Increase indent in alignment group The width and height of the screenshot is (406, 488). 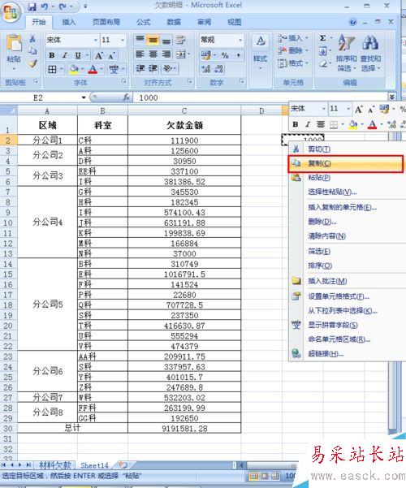tap(153, 68)
